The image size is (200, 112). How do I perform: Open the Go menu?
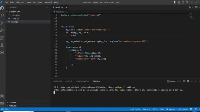(35, 2)
